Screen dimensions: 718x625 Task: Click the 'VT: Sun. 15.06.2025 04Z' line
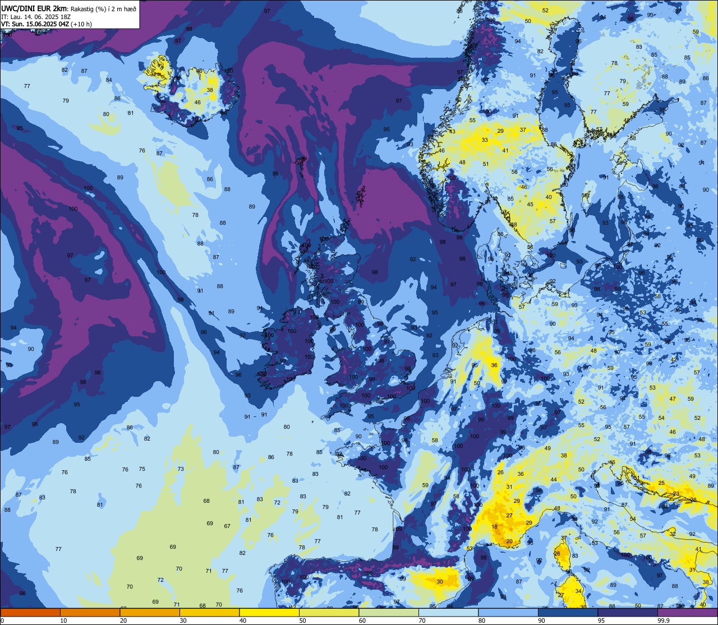[35, 24]
